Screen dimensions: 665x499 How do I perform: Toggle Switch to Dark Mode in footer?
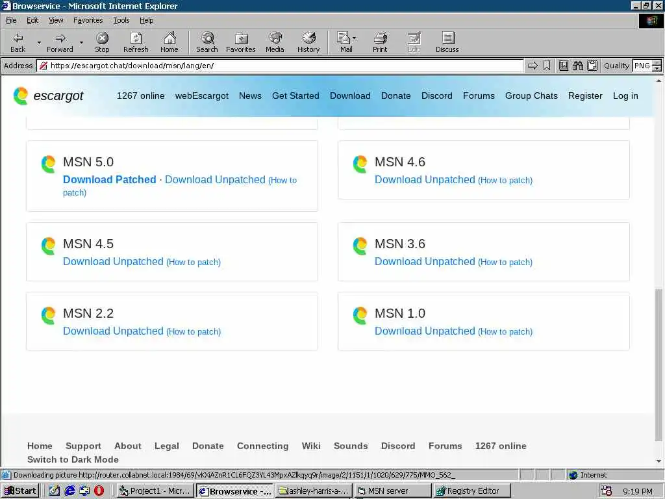73,459
